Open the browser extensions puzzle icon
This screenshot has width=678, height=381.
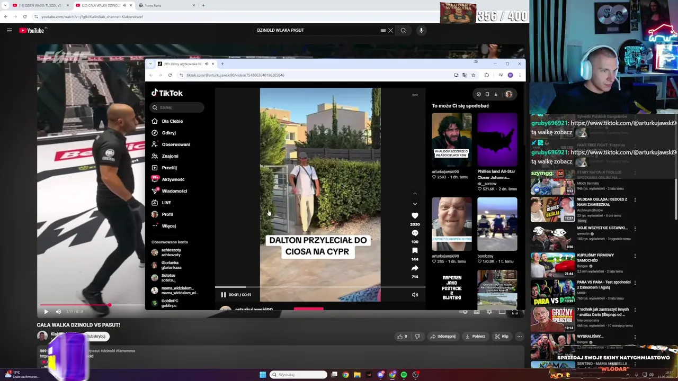coord(486,75)
